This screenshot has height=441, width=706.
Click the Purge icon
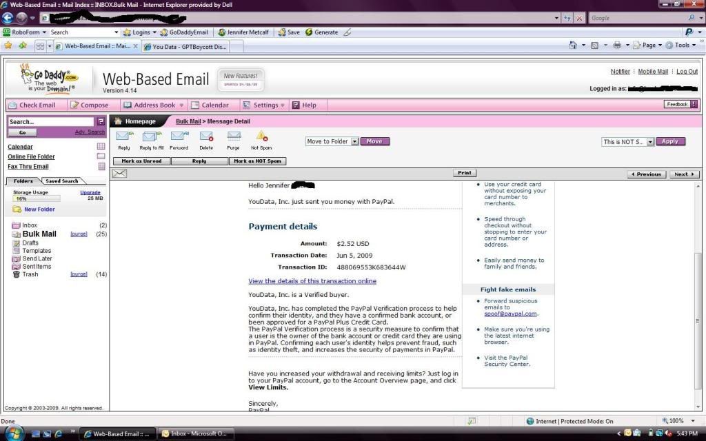click(x=234, y=136)
